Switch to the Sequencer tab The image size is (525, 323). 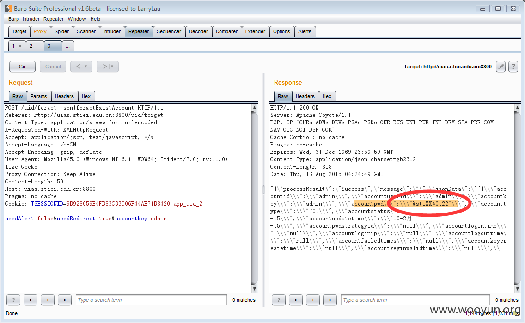(x=169, y=31)
